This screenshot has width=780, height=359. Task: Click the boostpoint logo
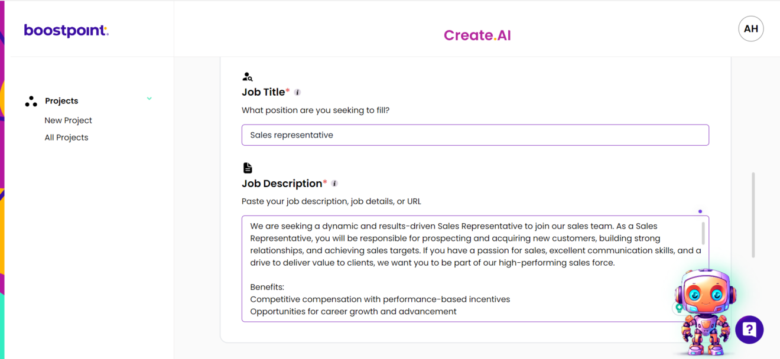(x=66, y=30)
